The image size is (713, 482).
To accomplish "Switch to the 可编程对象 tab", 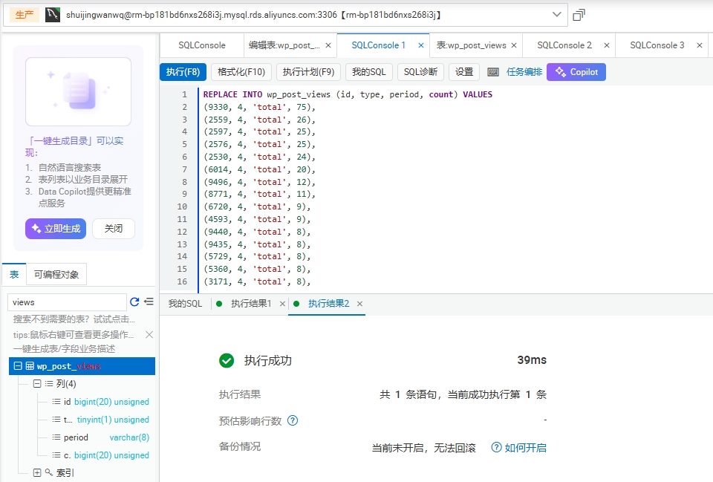I will coord(56,274).
